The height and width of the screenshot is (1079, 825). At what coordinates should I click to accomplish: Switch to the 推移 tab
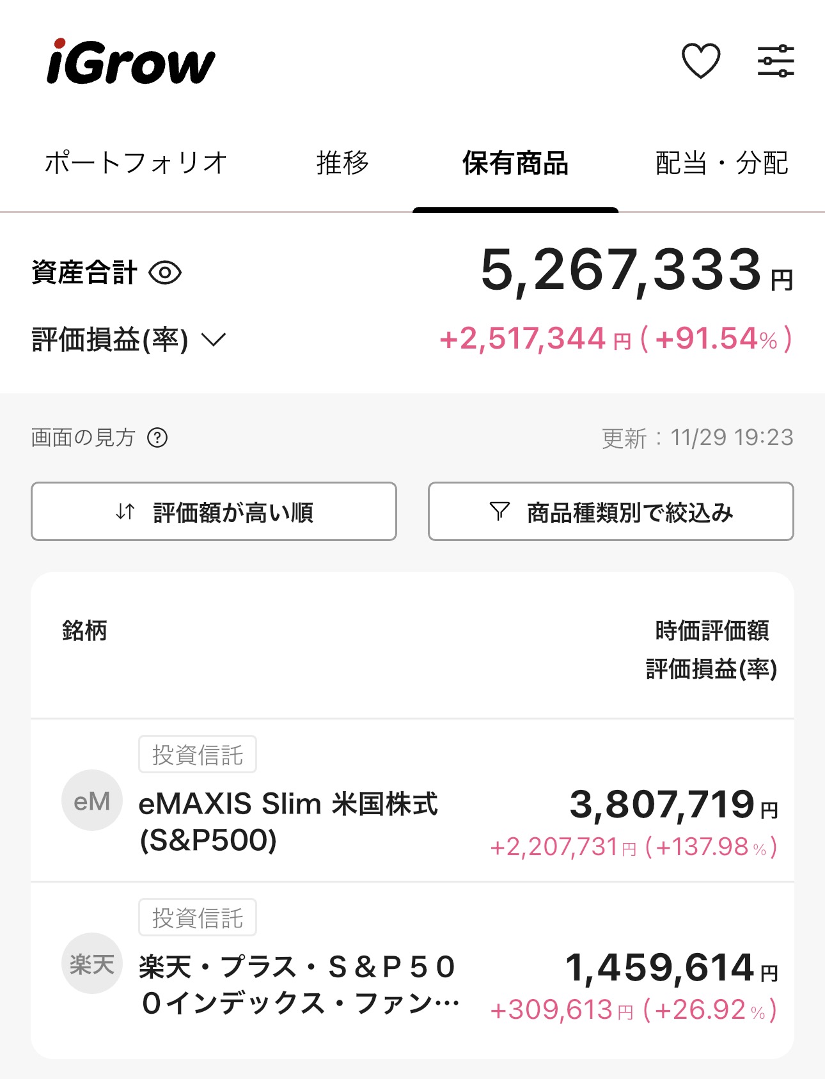pyautogui.click(x=343, y=163)
